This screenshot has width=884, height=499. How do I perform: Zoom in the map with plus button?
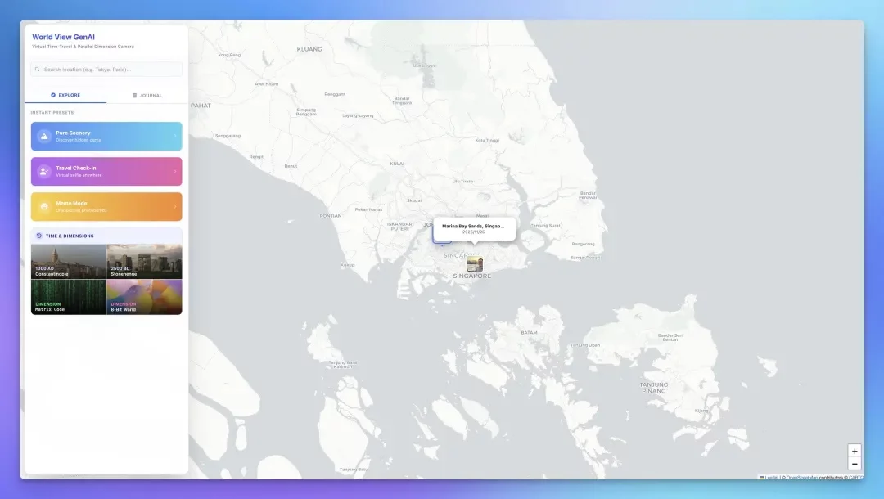coord(855,452)
